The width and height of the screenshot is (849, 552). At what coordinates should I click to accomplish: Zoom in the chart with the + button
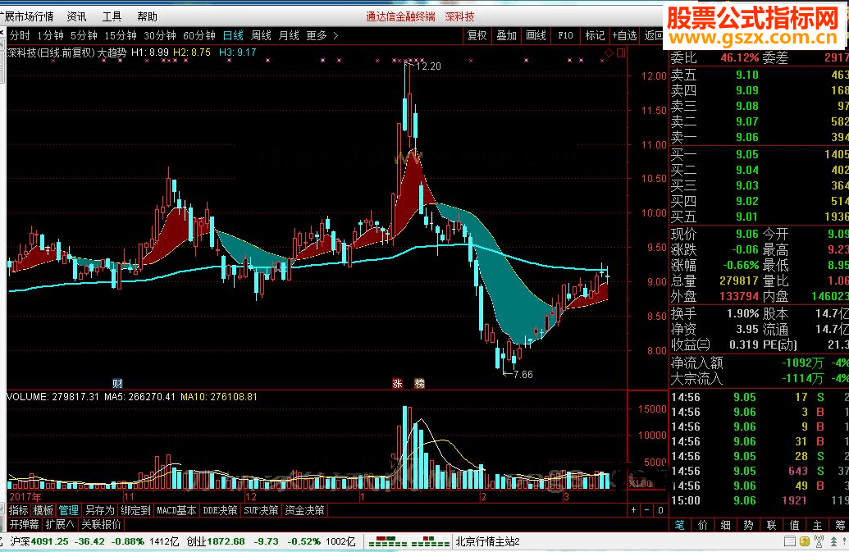point(633,510)
